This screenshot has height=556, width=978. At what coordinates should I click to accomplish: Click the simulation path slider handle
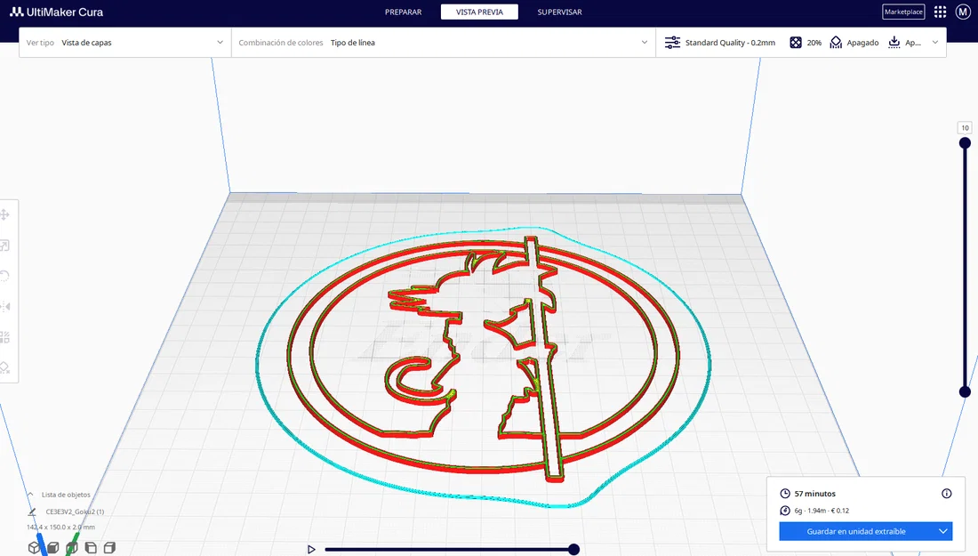click(573, 549)
